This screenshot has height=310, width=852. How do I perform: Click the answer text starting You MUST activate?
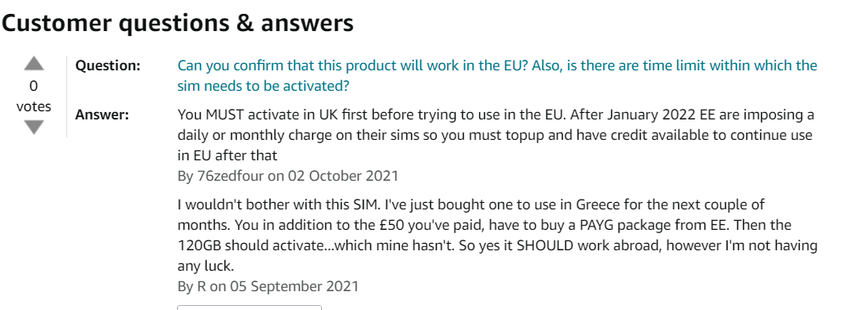(x=496, y=135)
